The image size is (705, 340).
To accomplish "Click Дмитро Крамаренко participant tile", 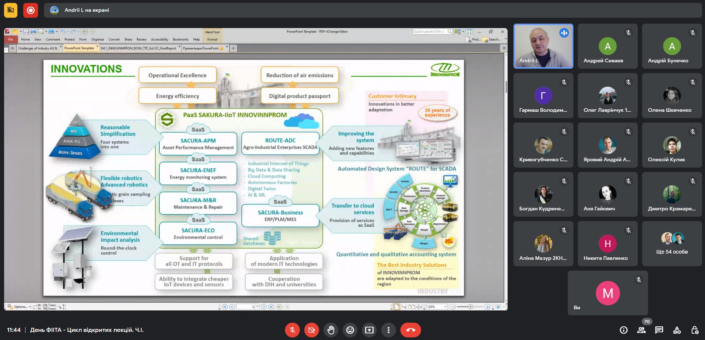I will (672, 194).
